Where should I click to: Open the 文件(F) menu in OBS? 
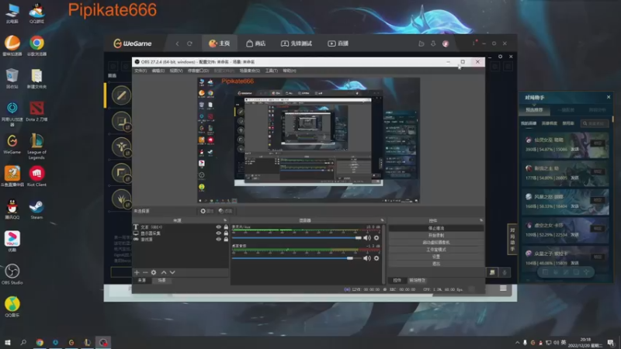(x=141, y=71)
